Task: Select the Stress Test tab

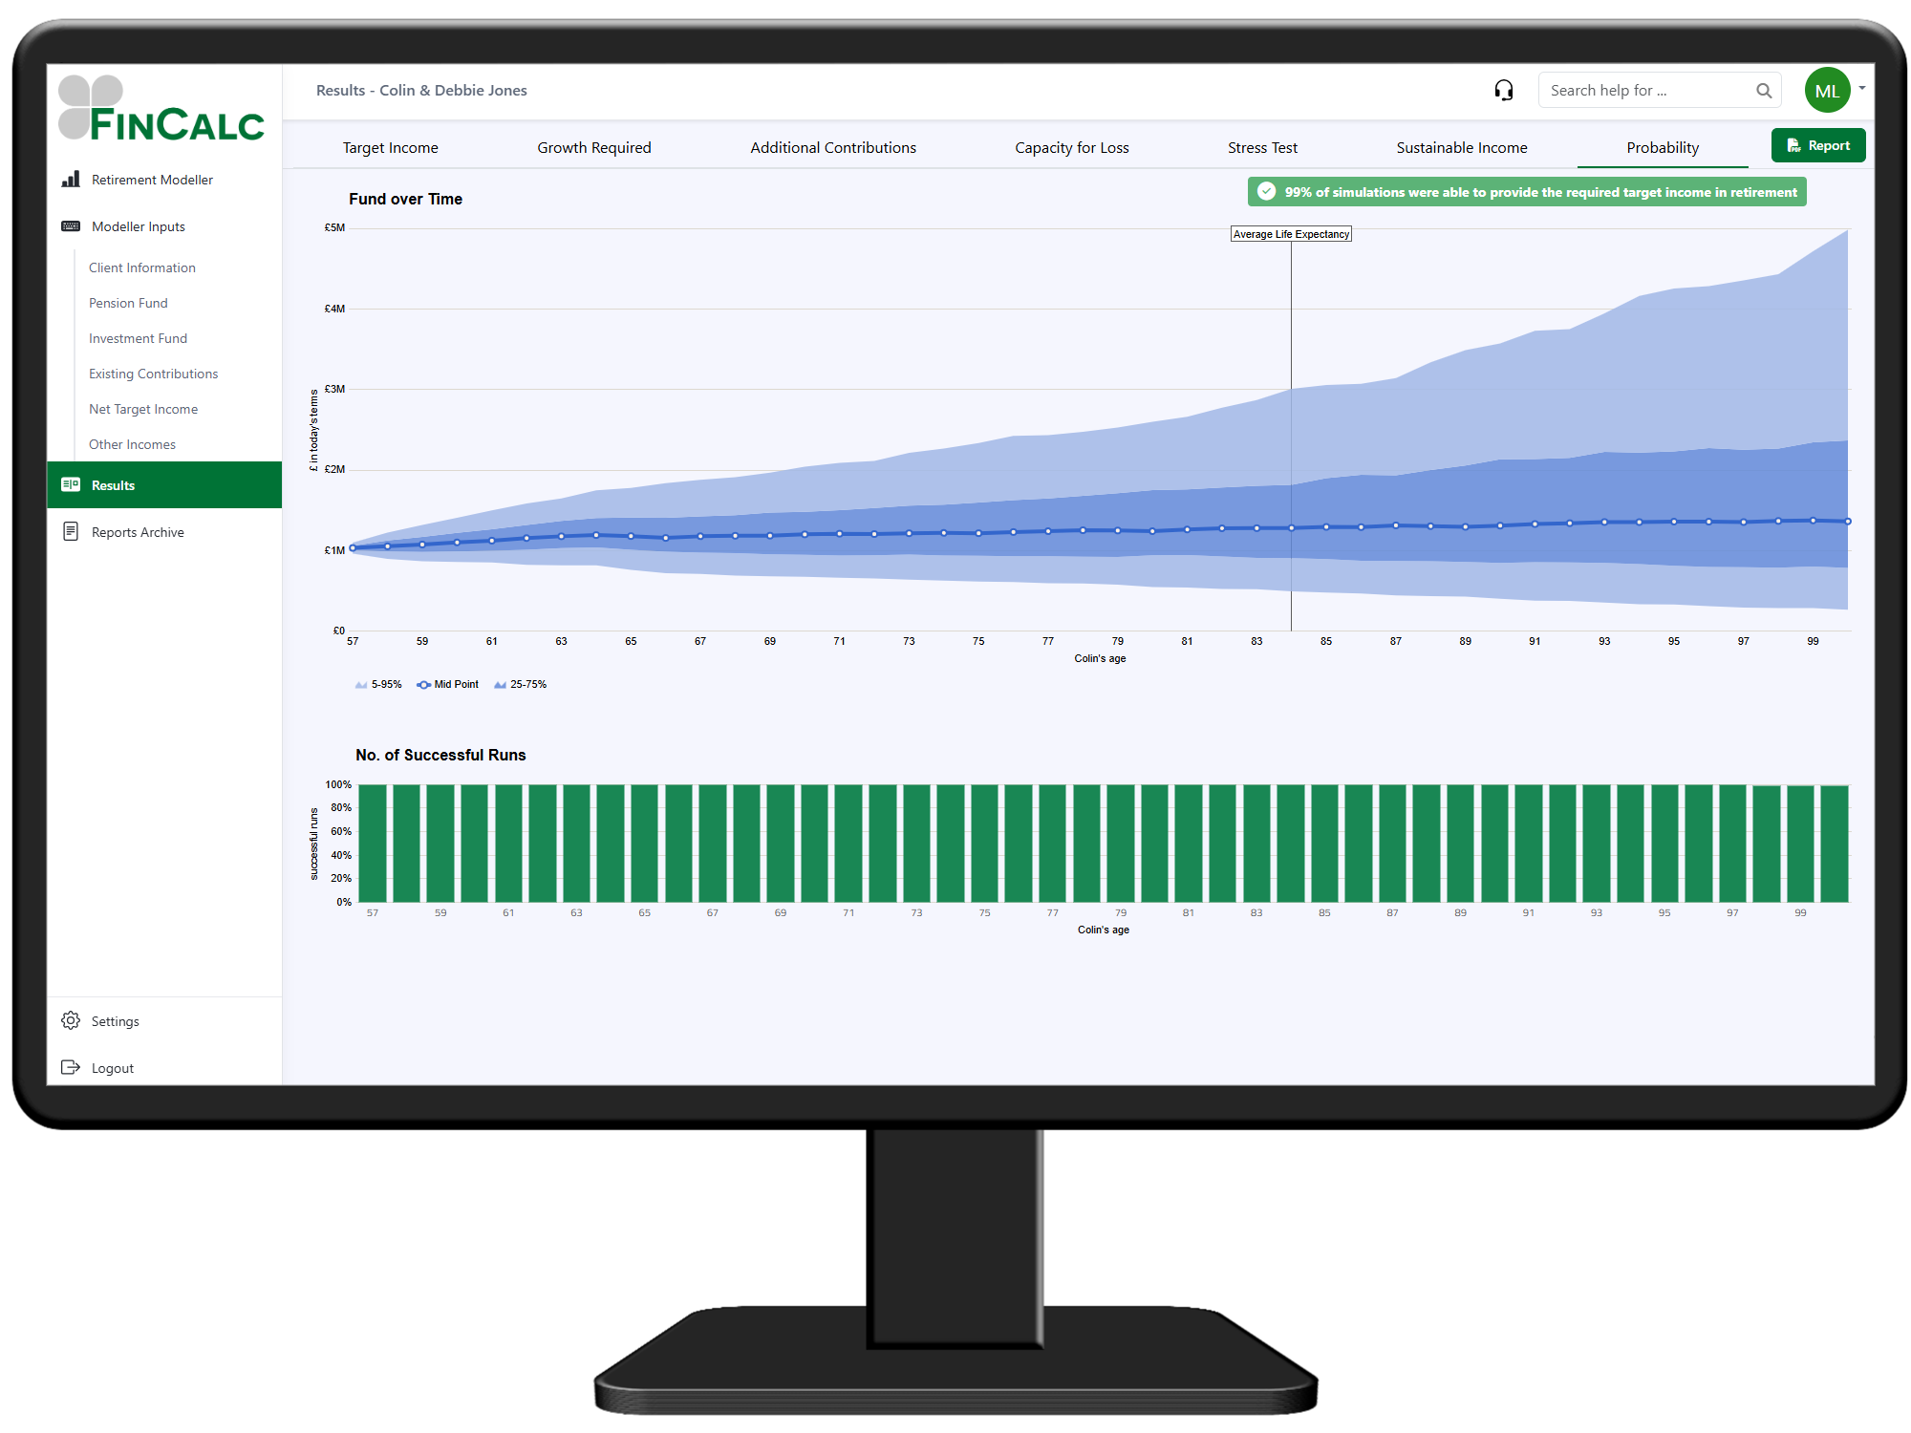Action: (x=1262, y=147)
